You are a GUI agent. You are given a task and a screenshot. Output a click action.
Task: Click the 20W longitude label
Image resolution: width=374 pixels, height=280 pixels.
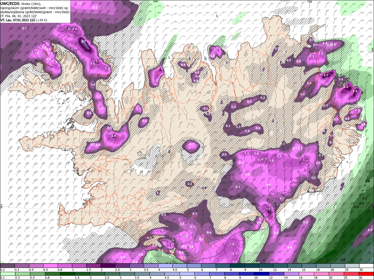[x=155, y=1]
